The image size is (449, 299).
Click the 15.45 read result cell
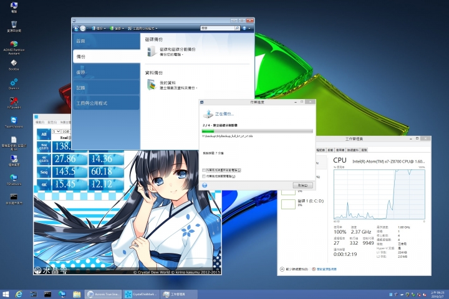point(70,184)
